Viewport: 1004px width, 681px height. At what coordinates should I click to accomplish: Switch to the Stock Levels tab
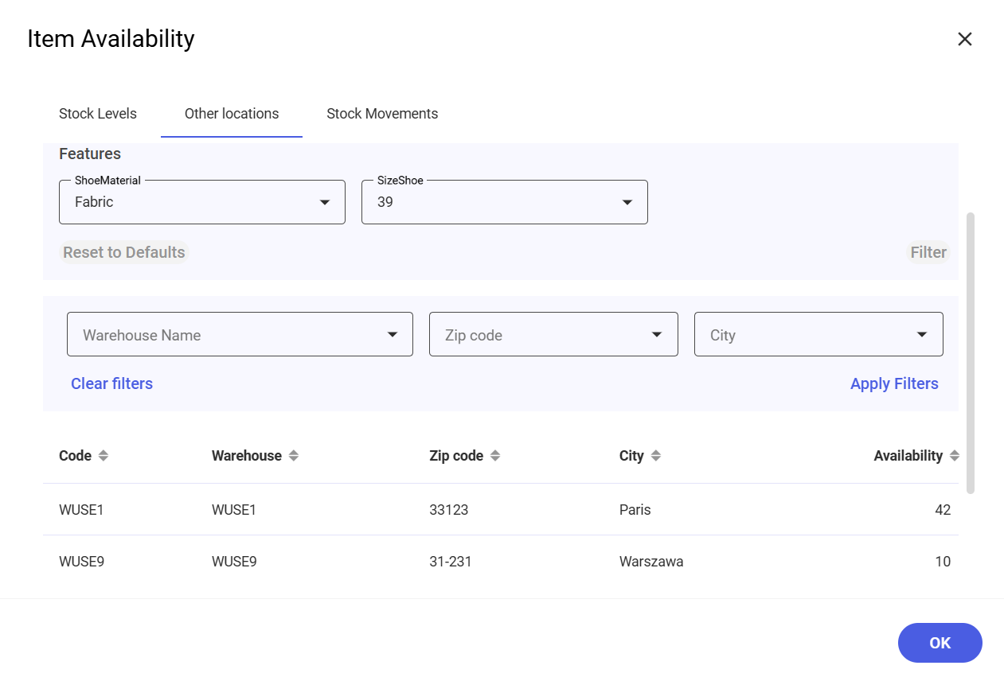coord(98,114)
